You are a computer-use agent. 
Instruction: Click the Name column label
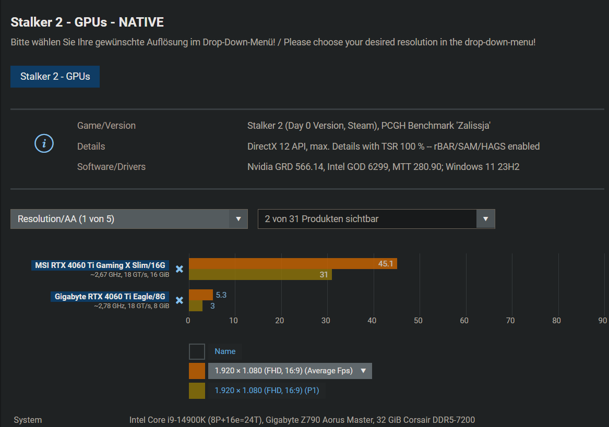(x=225, y=351)
